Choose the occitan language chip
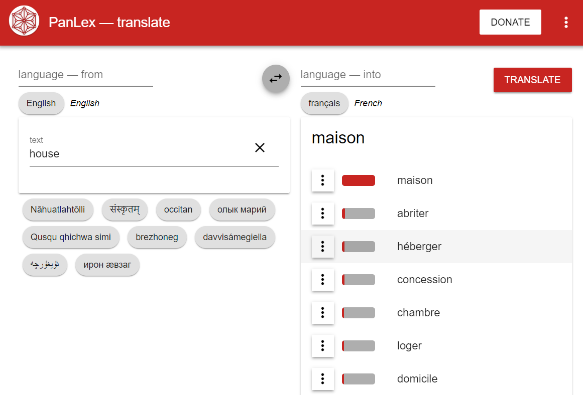The height and width of the screenshot is (395, 583). click(178, 210)
